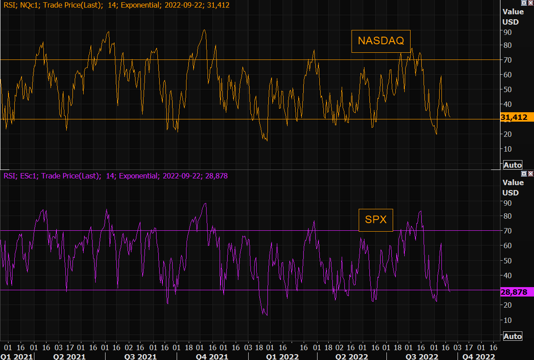The height and width of the screenshot is (360, 534).
Task: Toggle Auto scale on the NASDAQ panel
Action: 512,165
